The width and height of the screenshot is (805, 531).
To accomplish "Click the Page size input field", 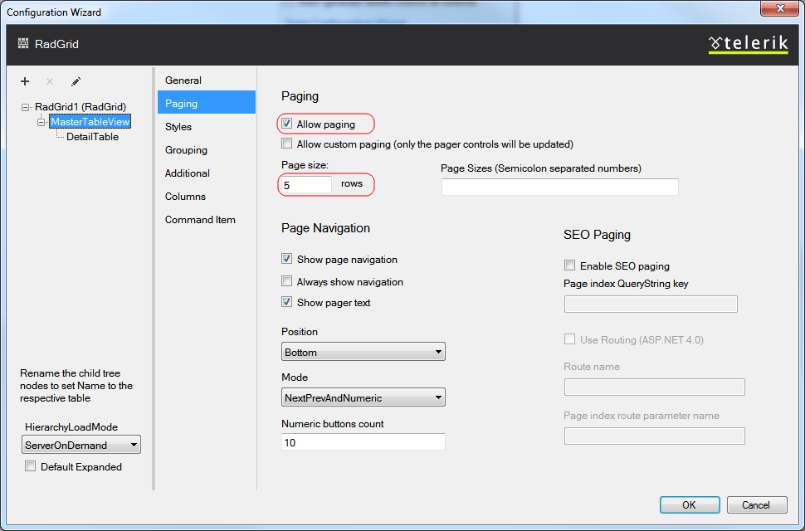I will (306, 185).
